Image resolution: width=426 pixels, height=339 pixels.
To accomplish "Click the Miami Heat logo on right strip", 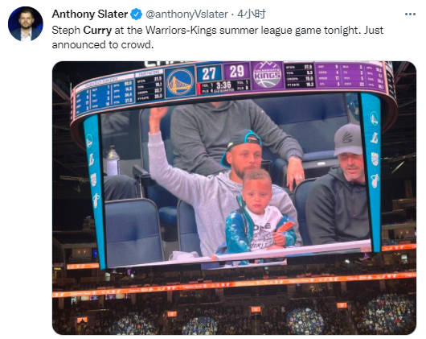I will point(375,181).
